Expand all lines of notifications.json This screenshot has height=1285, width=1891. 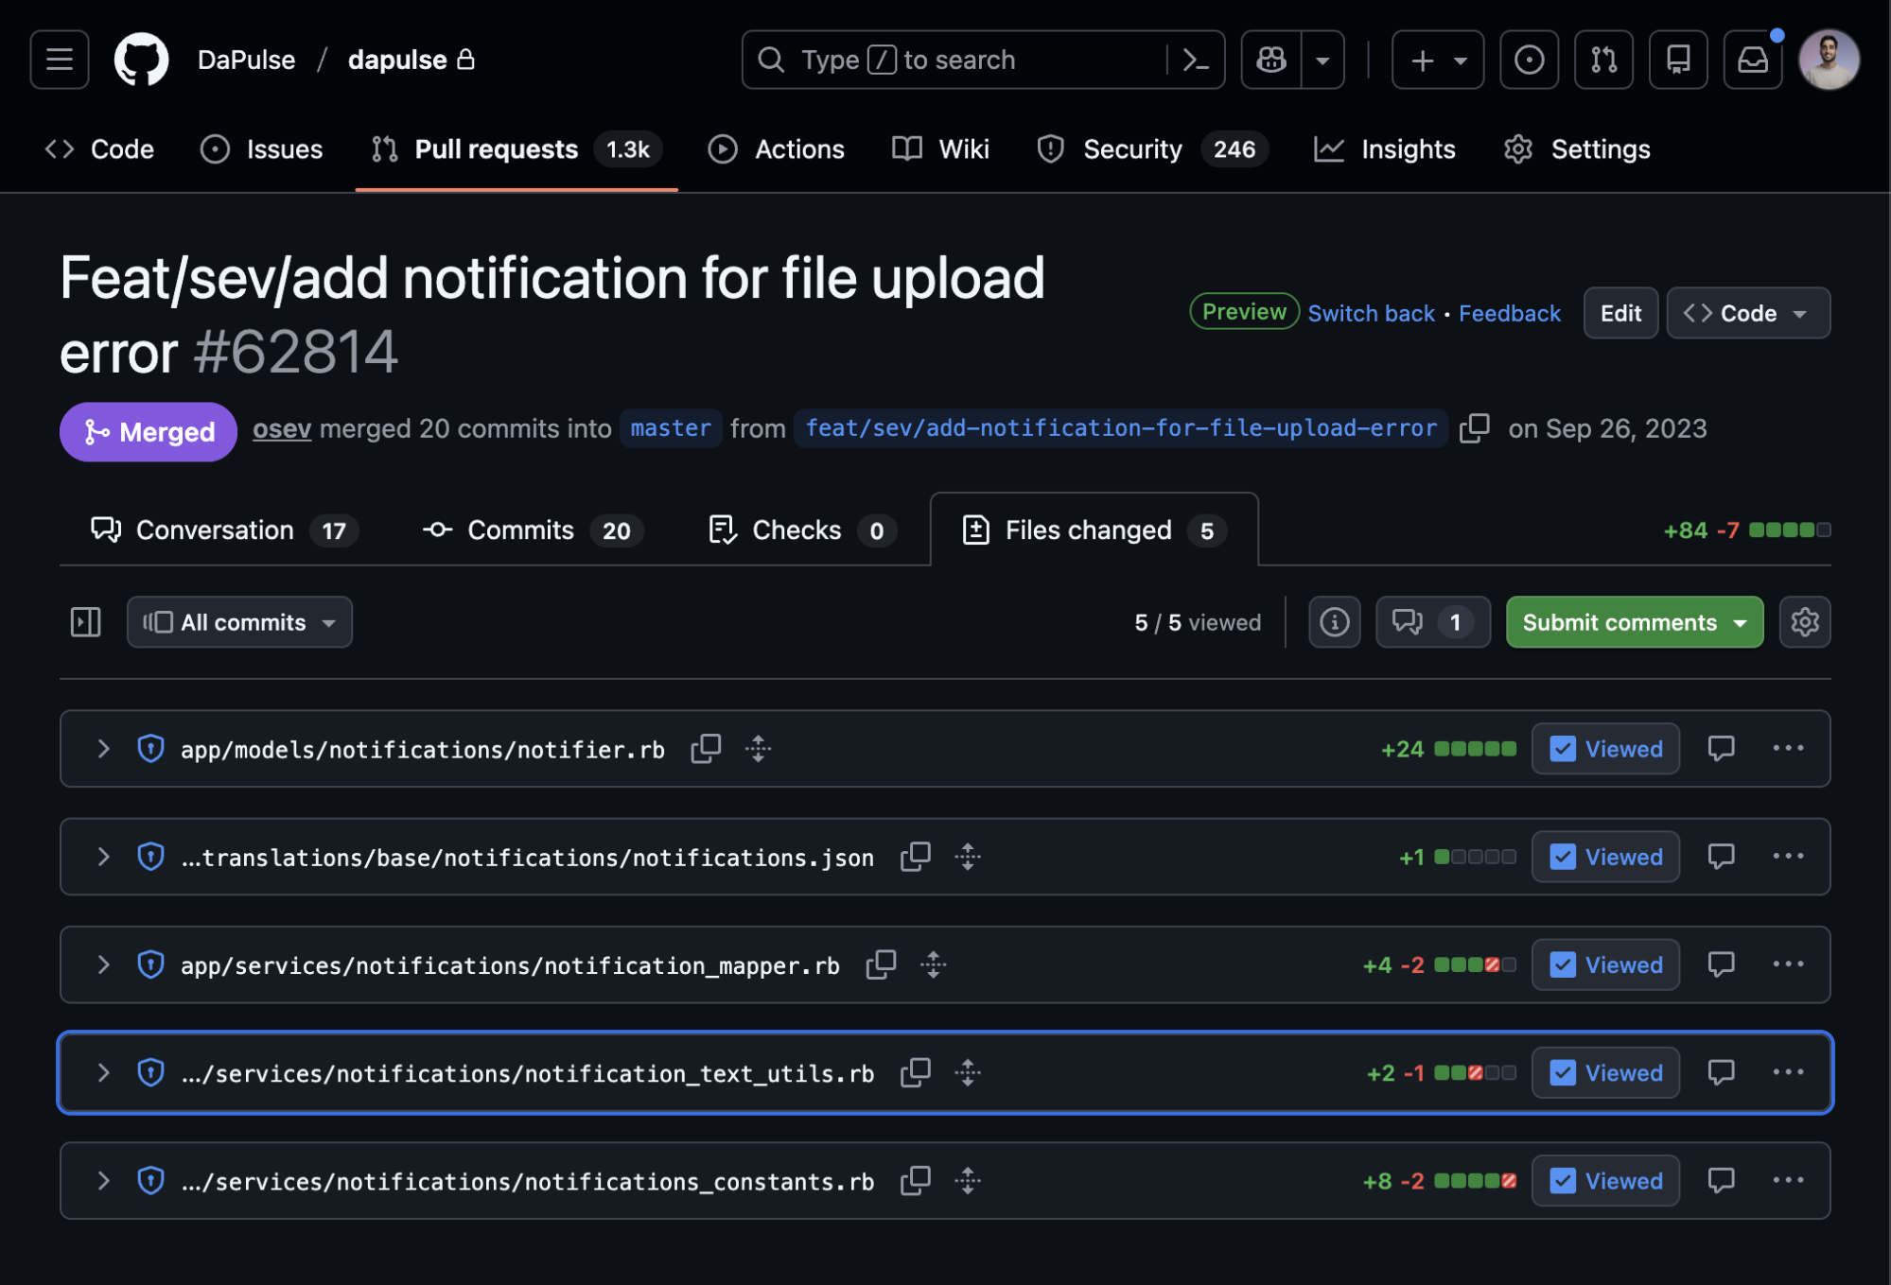pos(967,857)
